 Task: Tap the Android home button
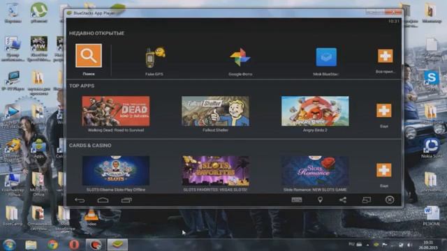coord(103,200)
